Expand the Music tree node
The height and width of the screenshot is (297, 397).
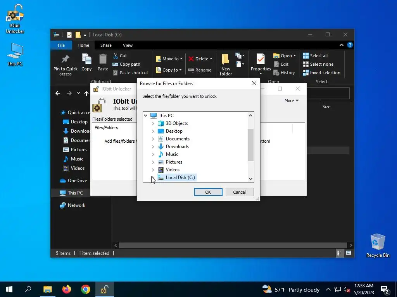[153, 154]
